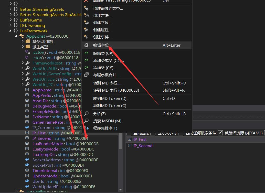The image size is (265, 193).
Task: Select 创建嵌套的类型 menu entry
Action: (x=108, y=8)
